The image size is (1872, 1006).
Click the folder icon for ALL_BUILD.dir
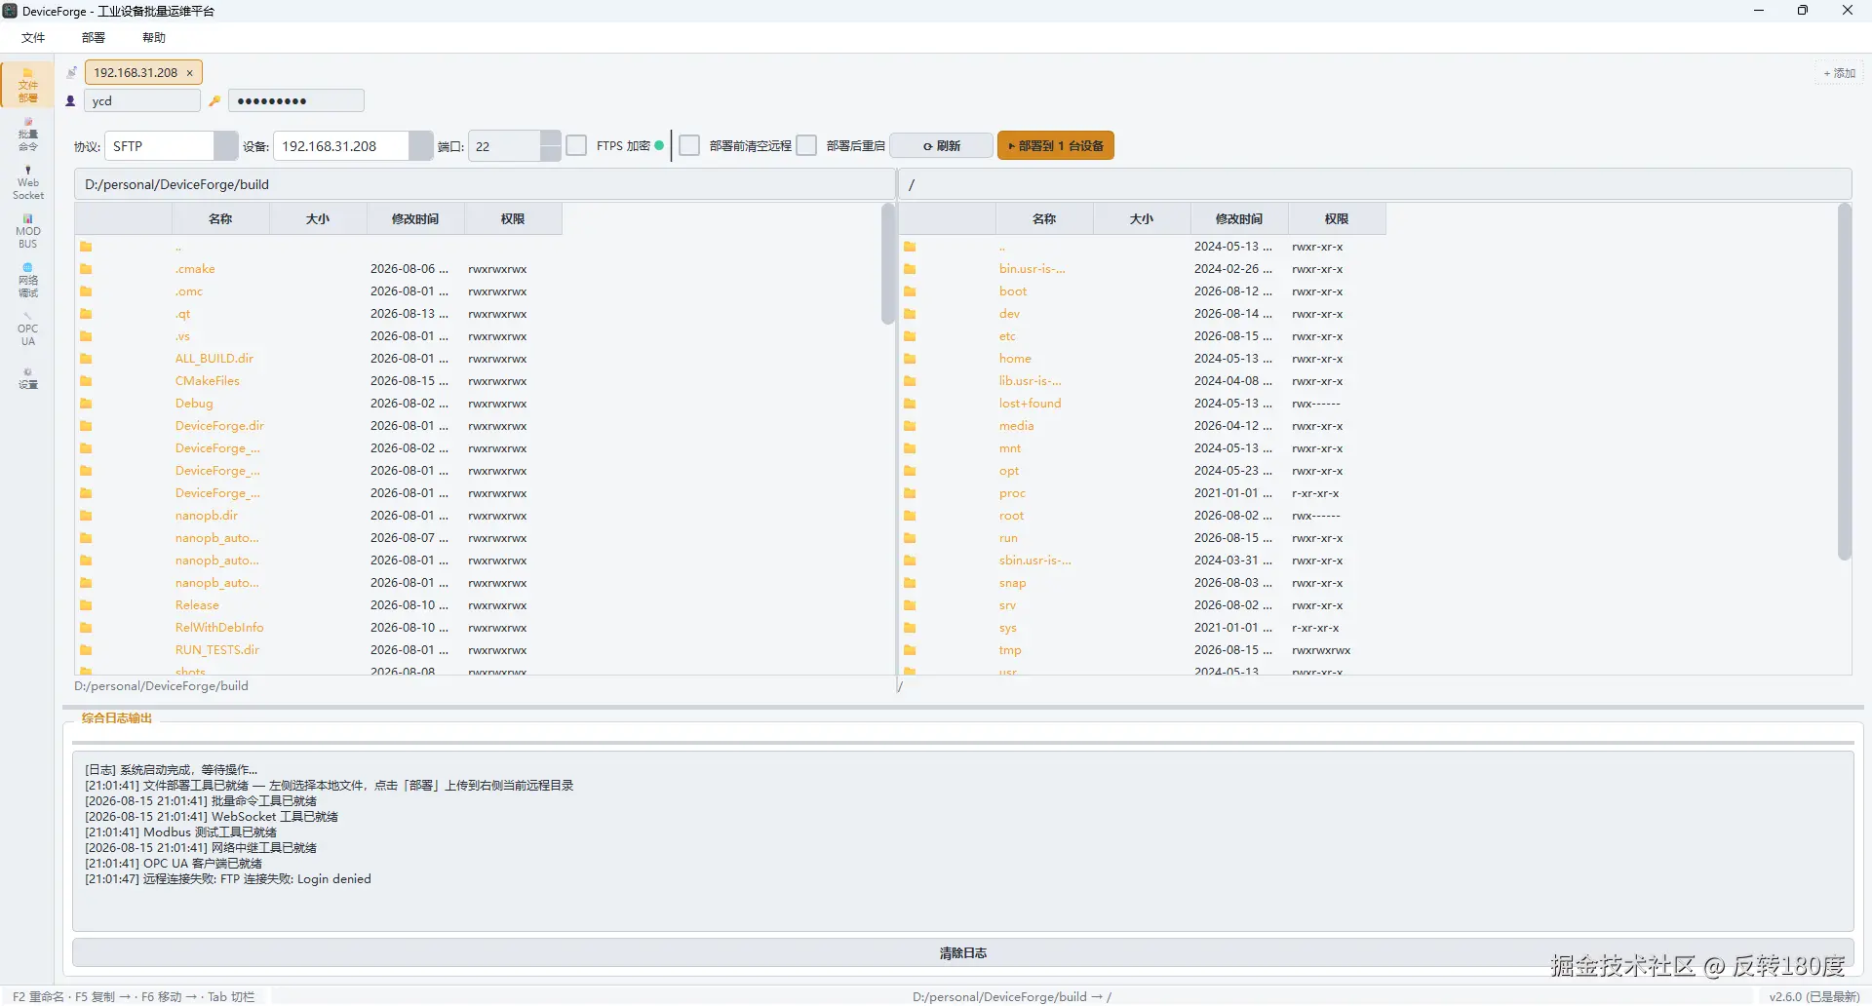pos(86,359)
